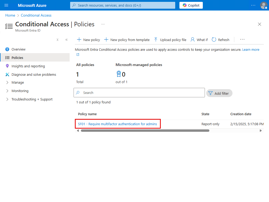Expand the Manage section
Screen dimensions: 269x202
pos(18,82)
